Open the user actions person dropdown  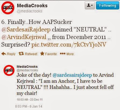coord(90,5)
